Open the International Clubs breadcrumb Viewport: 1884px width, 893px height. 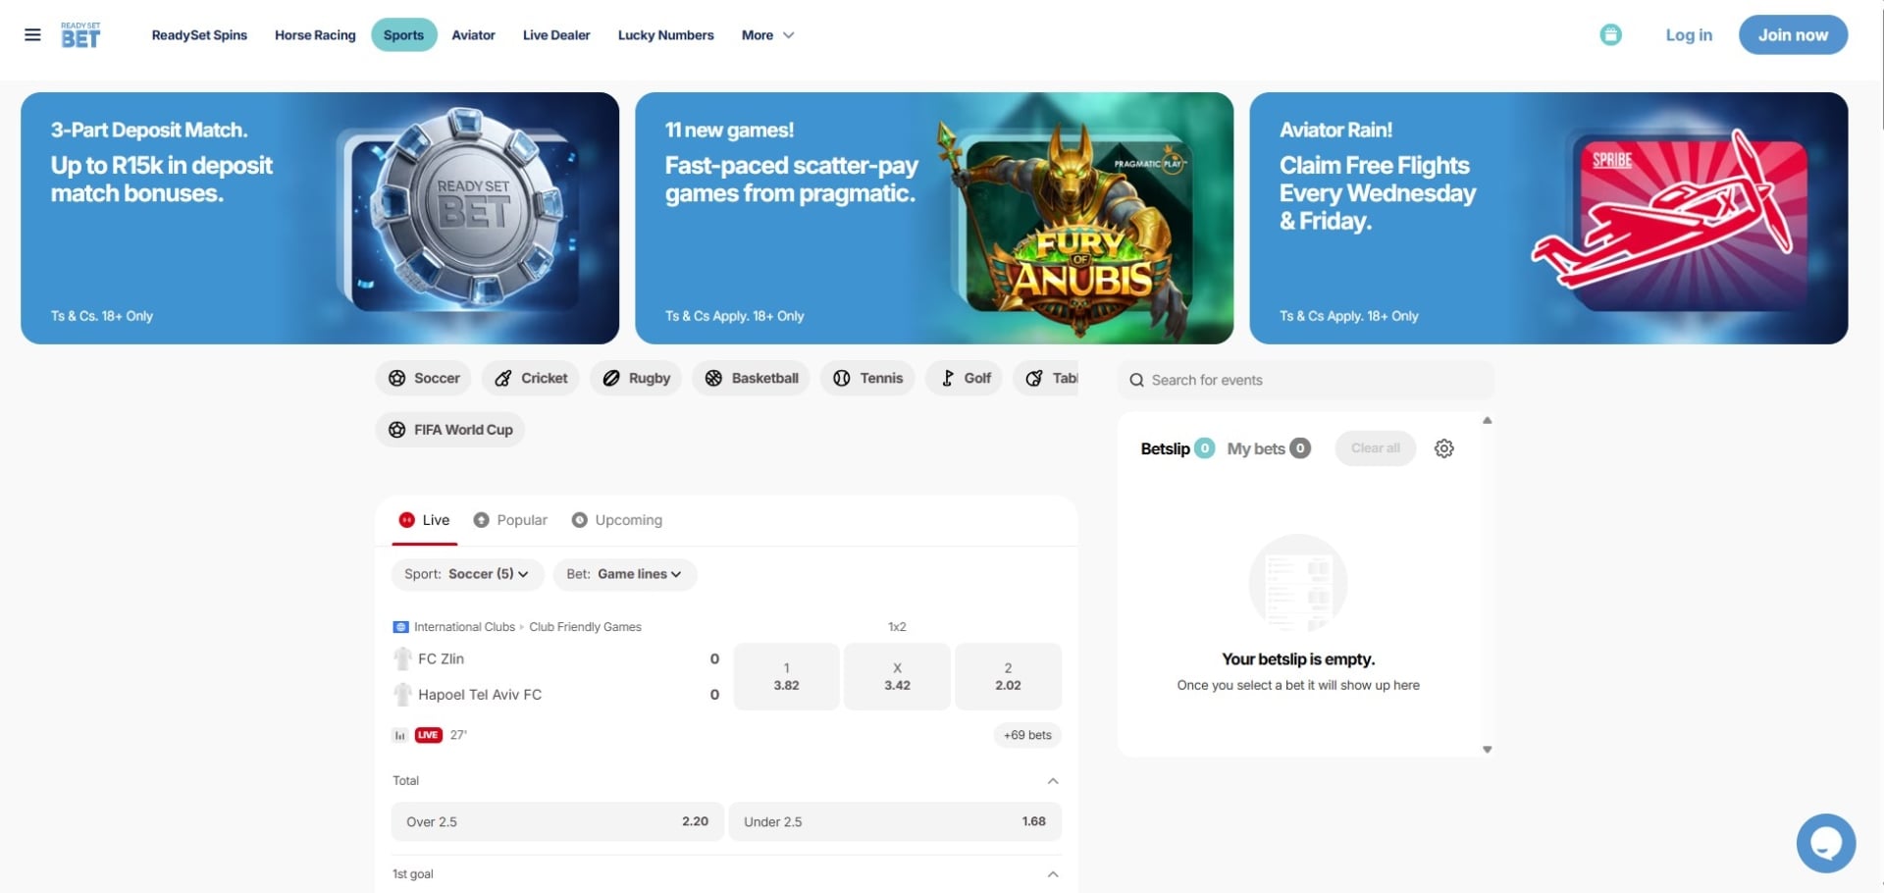coord(464,627)
